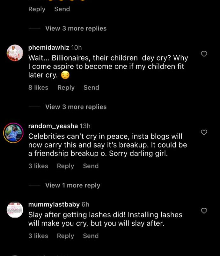Reply to mummylastbaby's comment
Image resolution: width=220 pixels, height=256 pixels.
(x=65, y=236)
